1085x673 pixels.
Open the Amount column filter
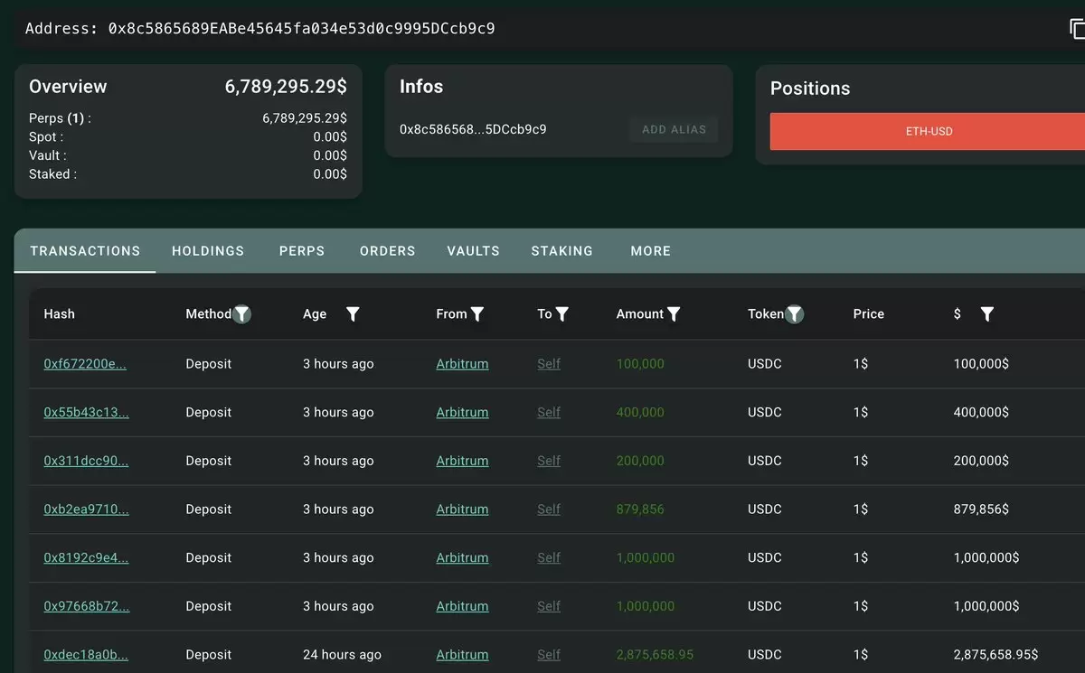[674, 314]
